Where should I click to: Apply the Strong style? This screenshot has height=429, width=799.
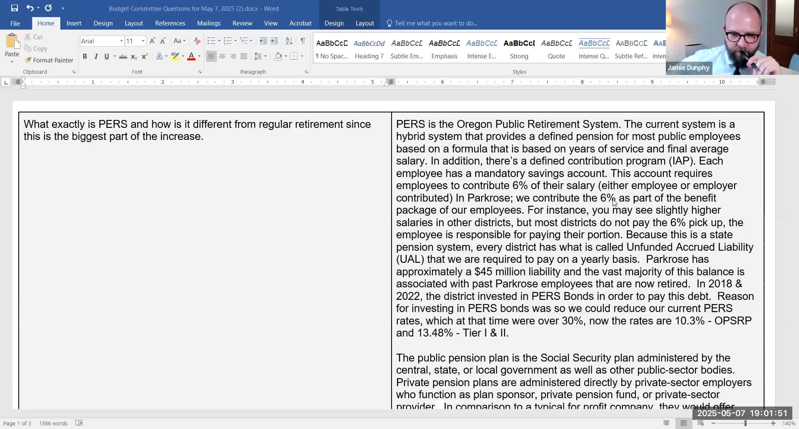click(x=519, y=49)
